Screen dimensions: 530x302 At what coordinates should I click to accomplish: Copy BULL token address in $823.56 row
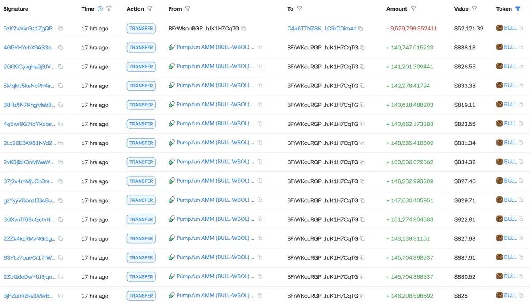[x=521, y=124]
